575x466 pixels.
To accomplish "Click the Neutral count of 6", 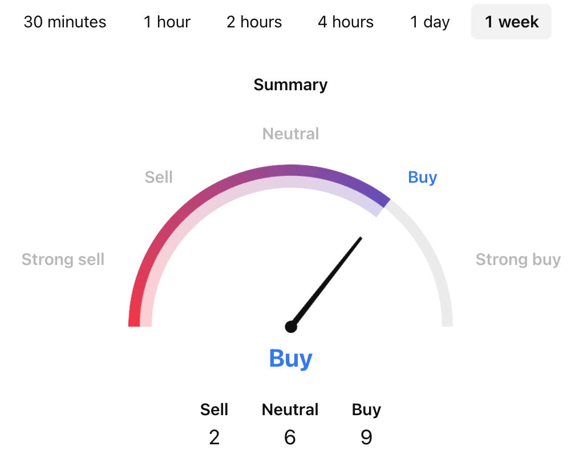I will [x=290, y=437].
